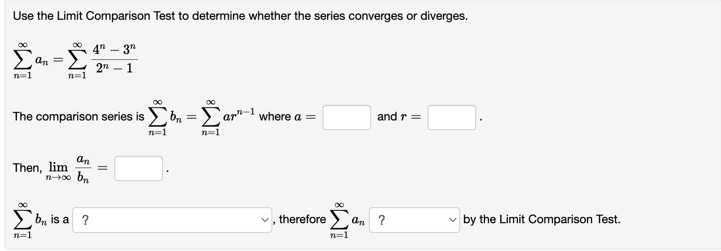The image size is (721, 251).
Task: Click the input box for value a
Action: [x=346, y=117]
